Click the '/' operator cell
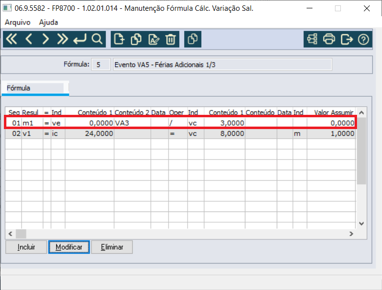The height and width of the screenshot is (290, 382). pos(178,123)
